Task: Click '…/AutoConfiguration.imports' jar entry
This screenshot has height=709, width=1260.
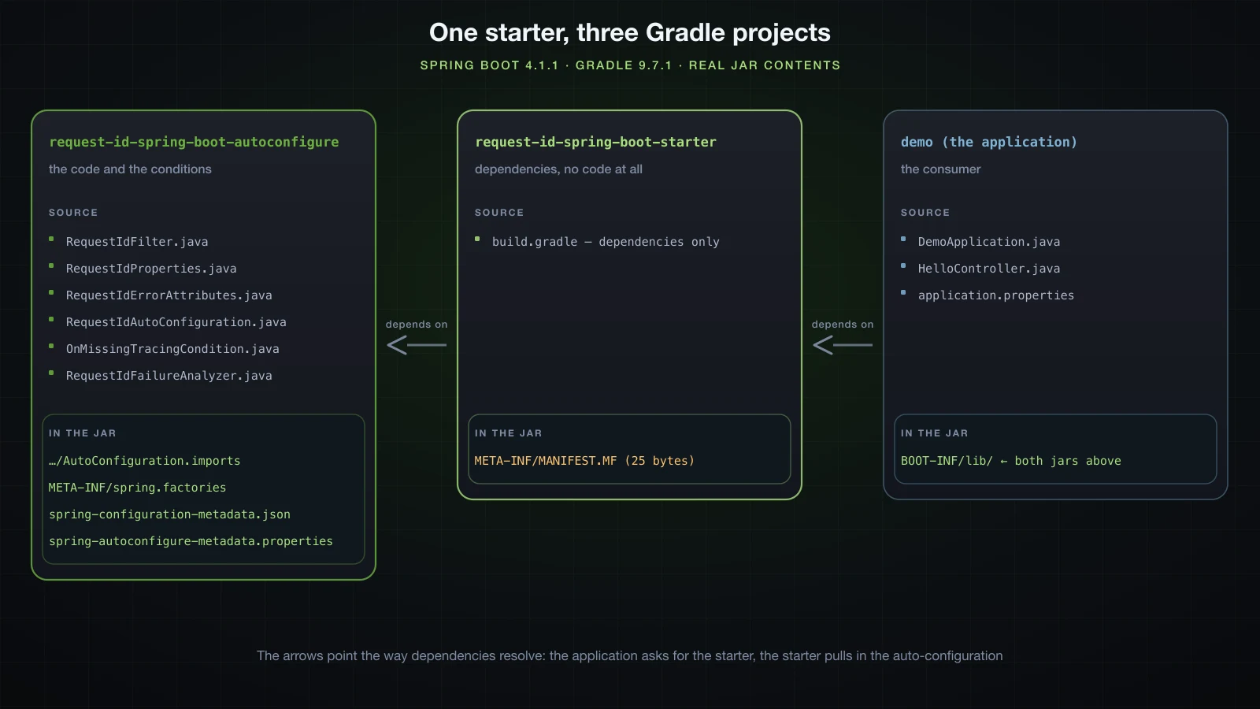Action: point(145,461)
